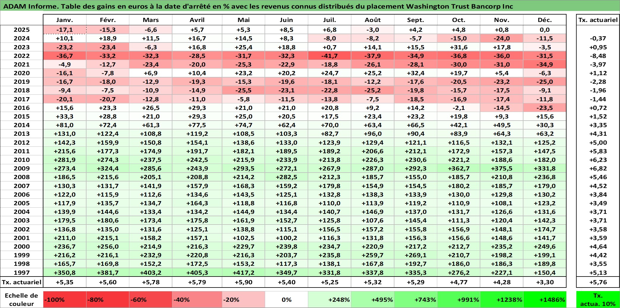The width and height of the screenshot is (620, 308).
Task: Click the +1486% bright green swatch
Action: (545, 299)
